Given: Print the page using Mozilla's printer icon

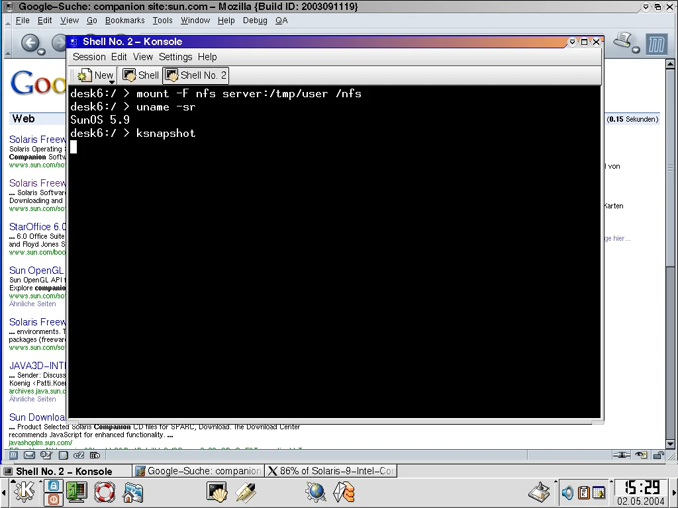Looking at the screenshot, I should coord(623,41).
